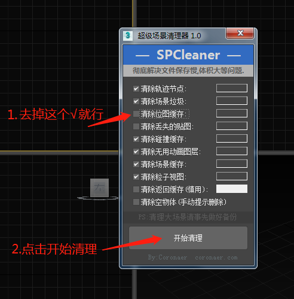Uncheck 清除粒子视图 option

point(136,177)
